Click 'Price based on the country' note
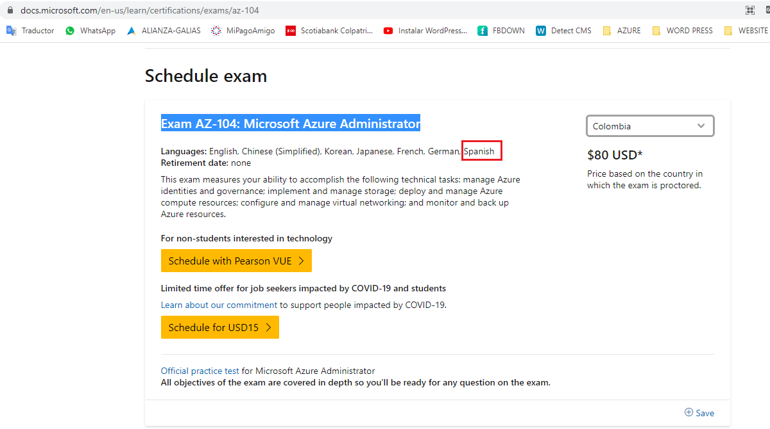 [x=645, y=179]
